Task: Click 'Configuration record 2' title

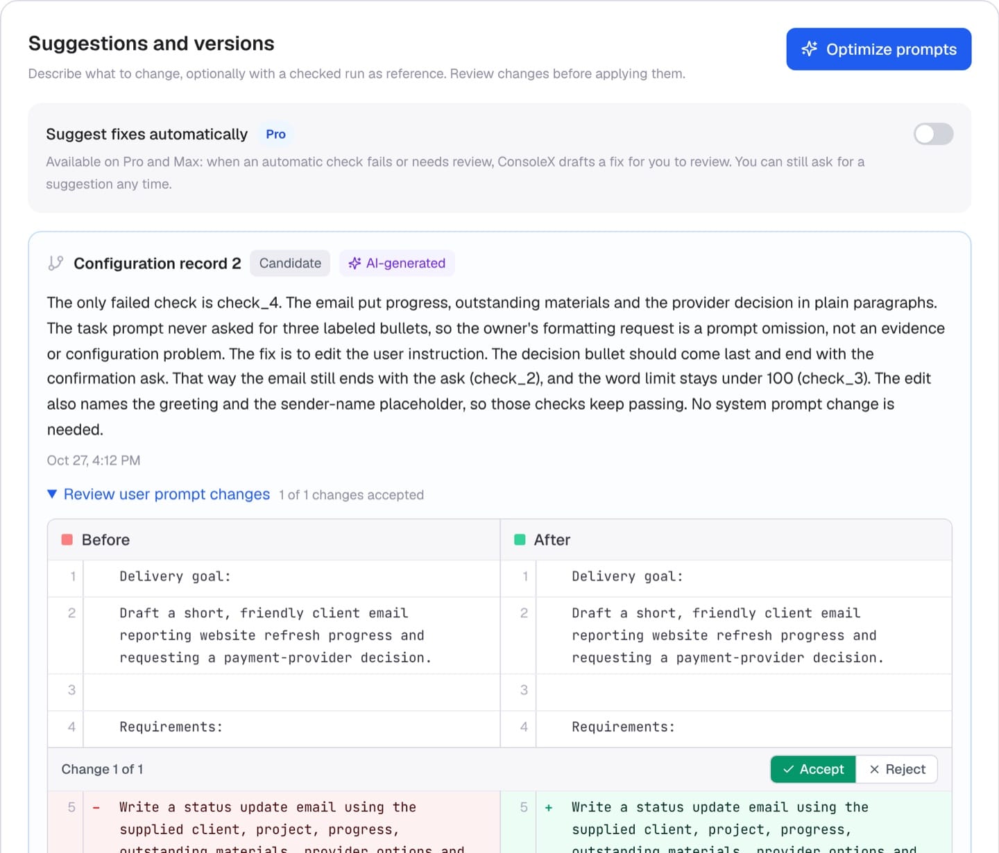Action: tap(157, 264)
